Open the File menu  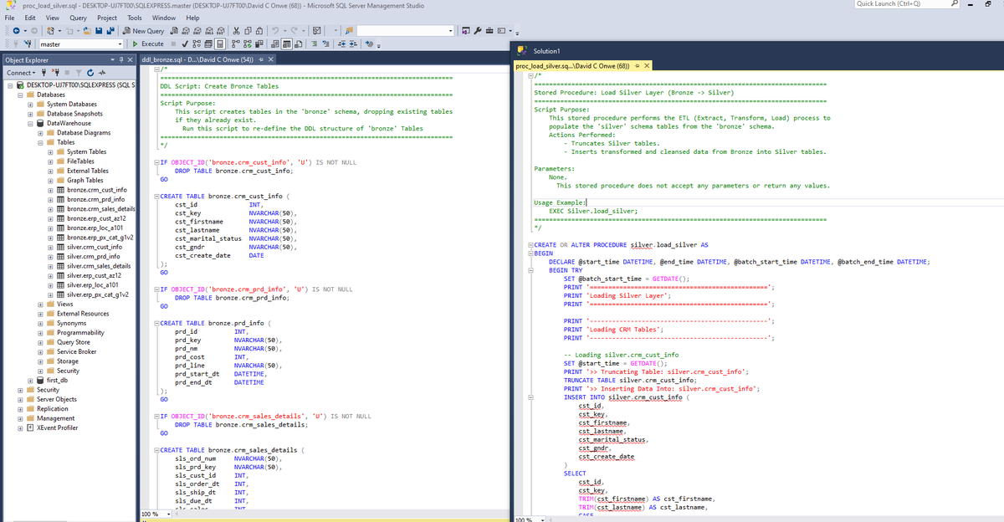8,18
